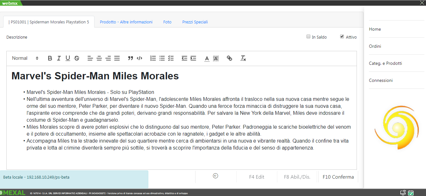Click the code block icon
The height and width of the screenshot is (196, 426).
coord(139,58)
